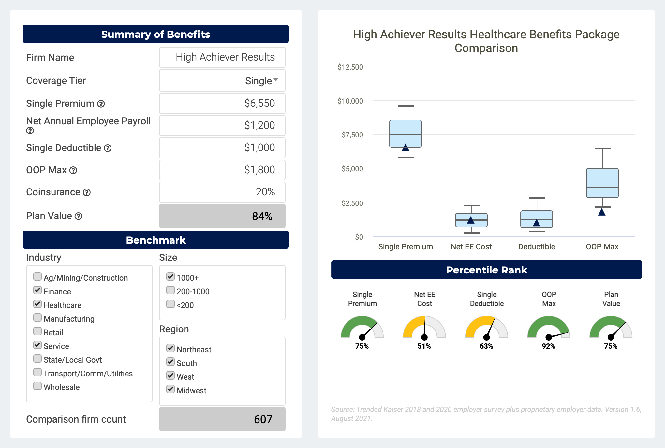Uncheck the Service industry checkbox
The image size is (665, 448).
point(37,345)
